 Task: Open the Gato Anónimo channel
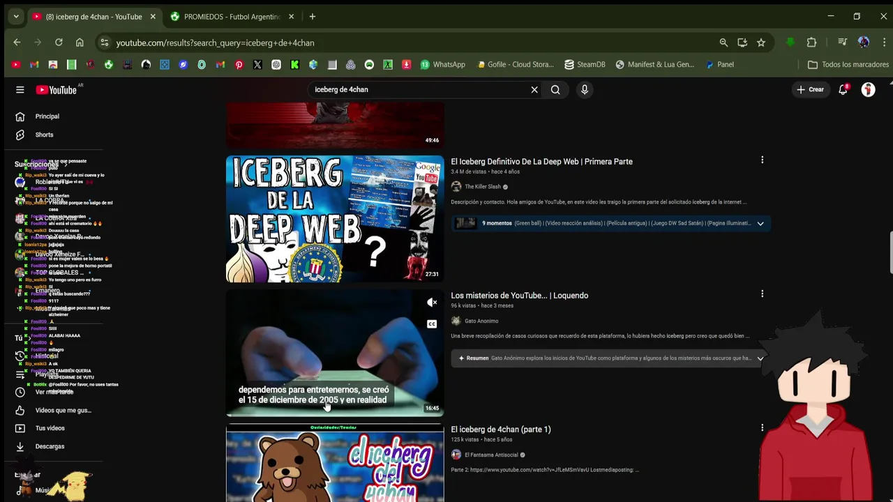[481, 321]
